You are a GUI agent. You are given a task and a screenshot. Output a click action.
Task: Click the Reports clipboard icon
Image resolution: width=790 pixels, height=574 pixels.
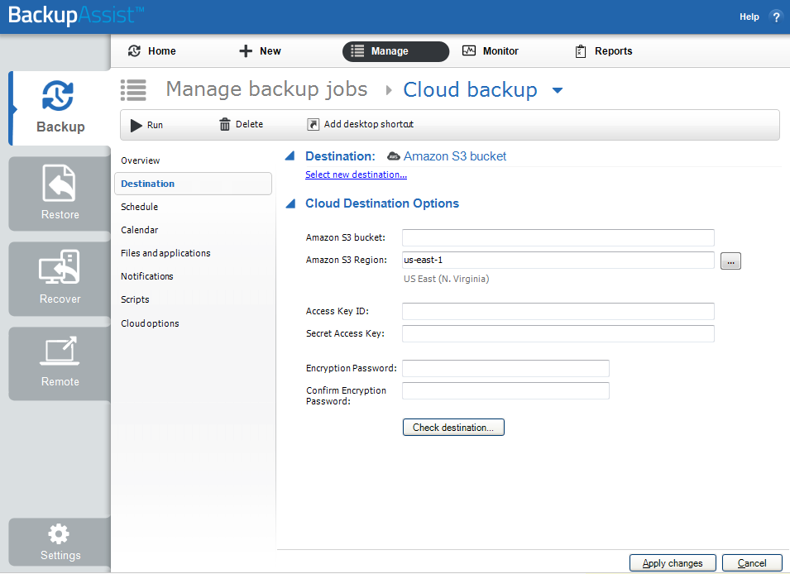(x=581, y=51)
